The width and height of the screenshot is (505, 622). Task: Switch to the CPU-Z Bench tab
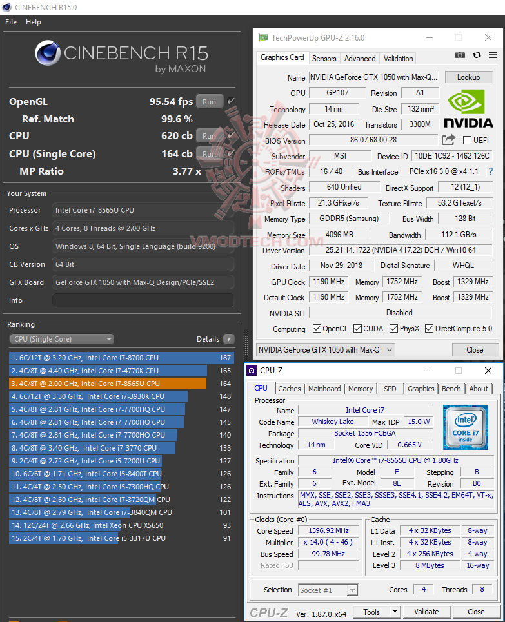[x=451, y=389]
